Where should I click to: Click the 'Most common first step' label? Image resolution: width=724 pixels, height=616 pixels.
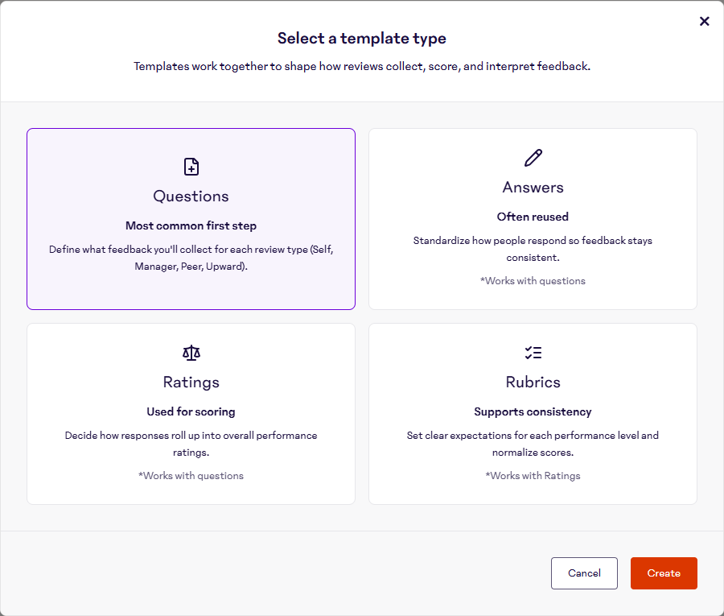[191, 226]
